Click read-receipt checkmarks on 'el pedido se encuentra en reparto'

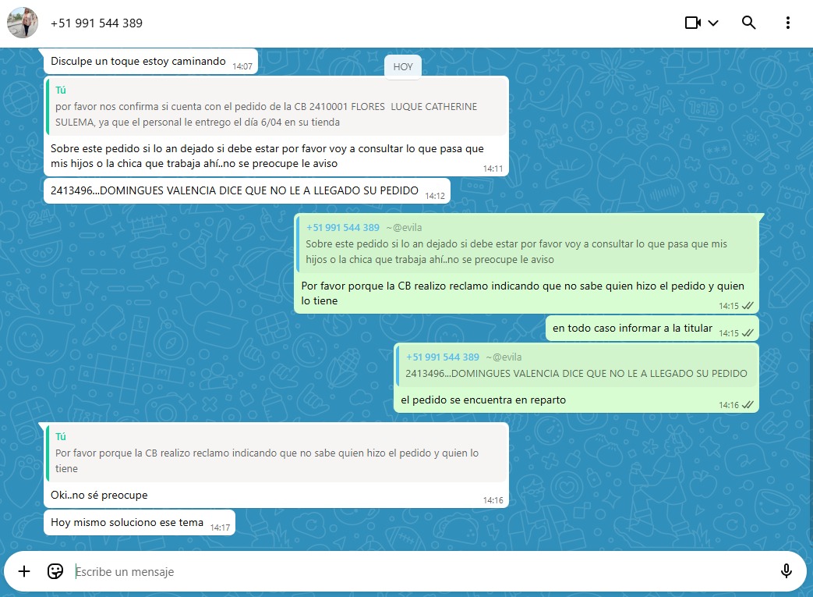(x=748, y=405)
